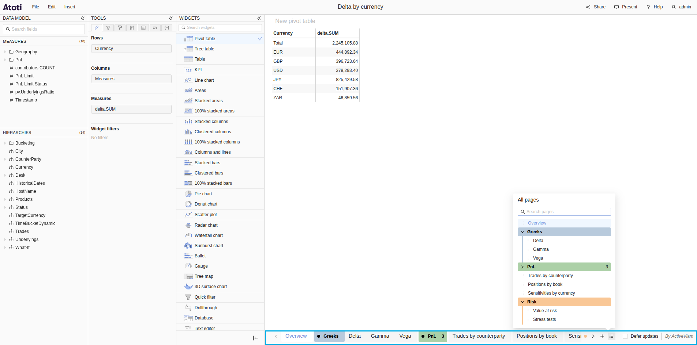Image resolution: width=697 pixels, height=345 pixels.
Task: Select the Waterfall chart widget
Action: (220, 235)
